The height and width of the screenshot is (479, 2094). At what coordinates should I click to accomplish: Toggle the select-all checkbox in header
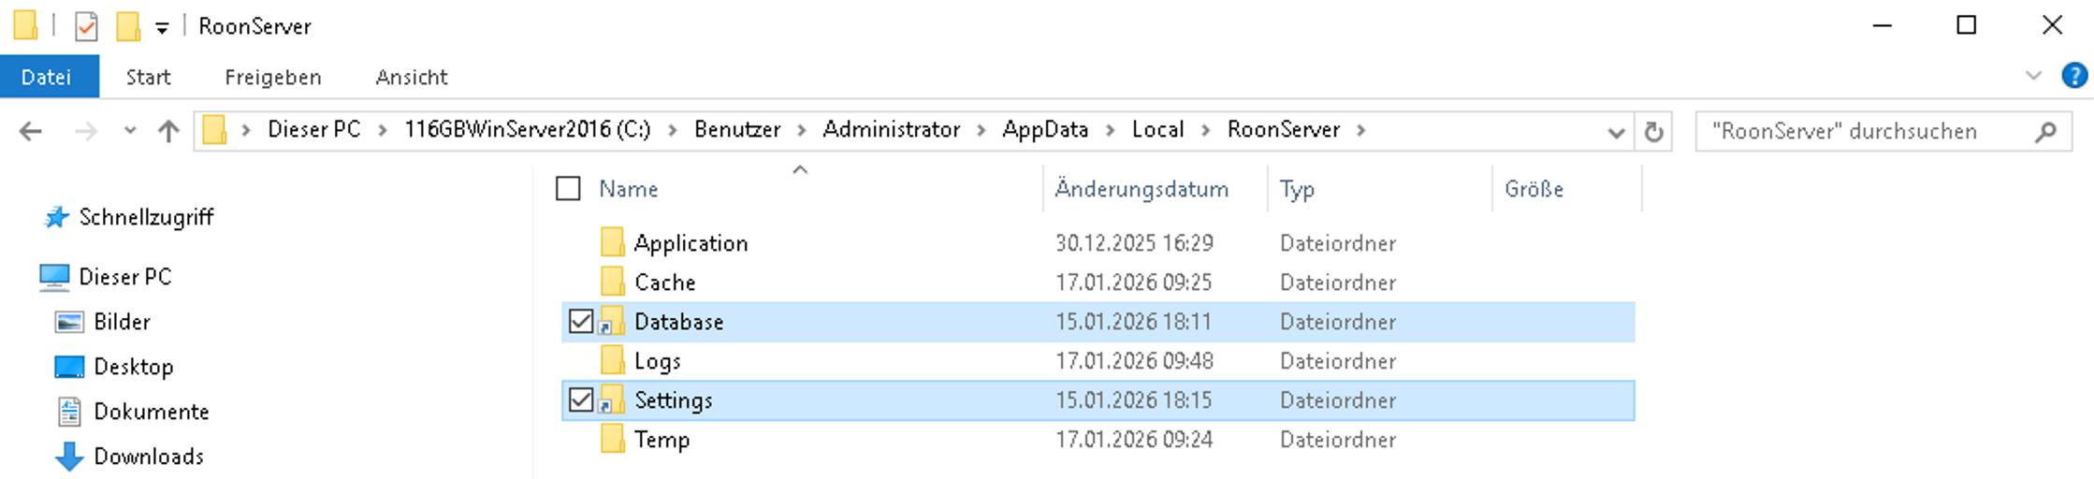point(568,189)
